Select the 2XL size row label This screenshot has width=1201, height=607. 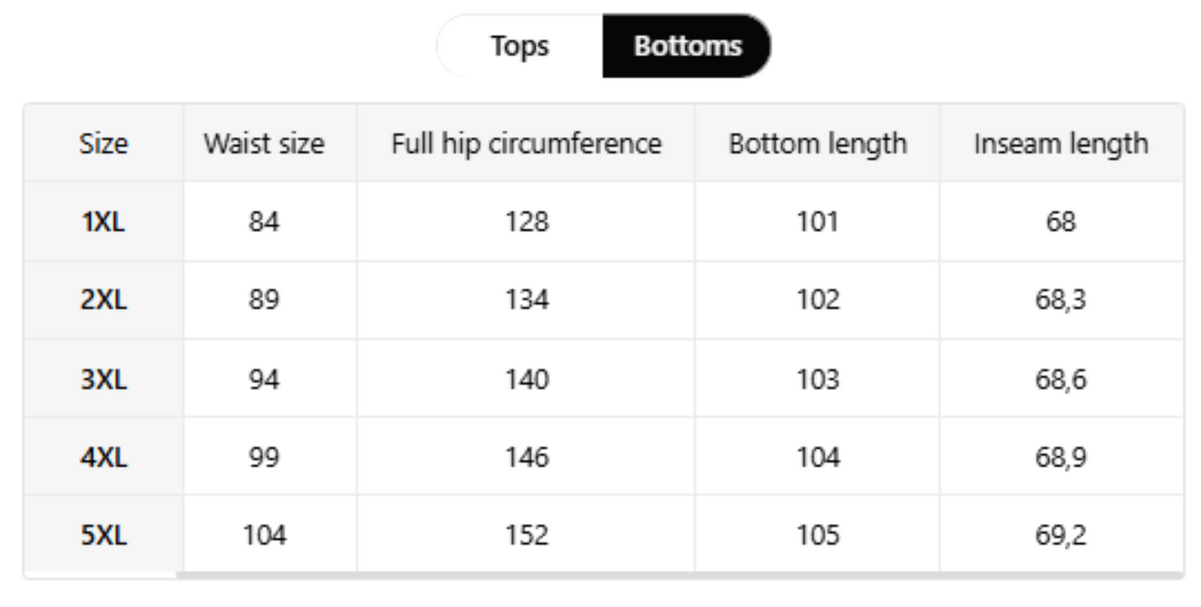[104, 300]
